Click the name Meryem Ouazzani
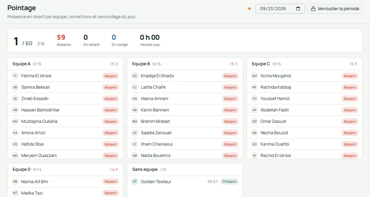This screenshot has width=370, height=197. pos(39,155)
